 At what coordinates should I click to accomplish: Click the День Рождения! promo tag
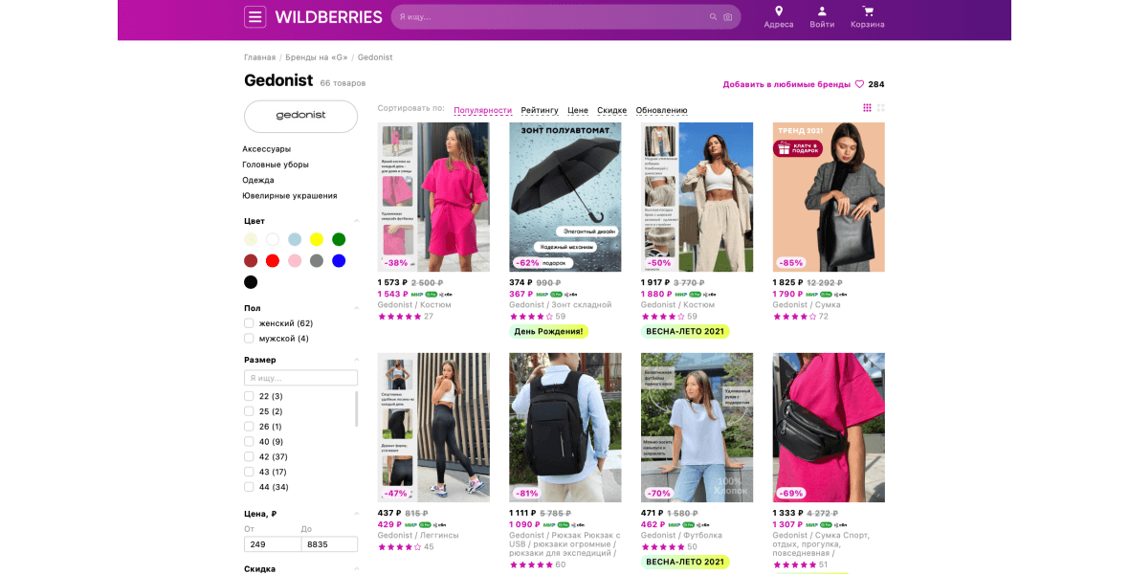click(x=549, y=331)
